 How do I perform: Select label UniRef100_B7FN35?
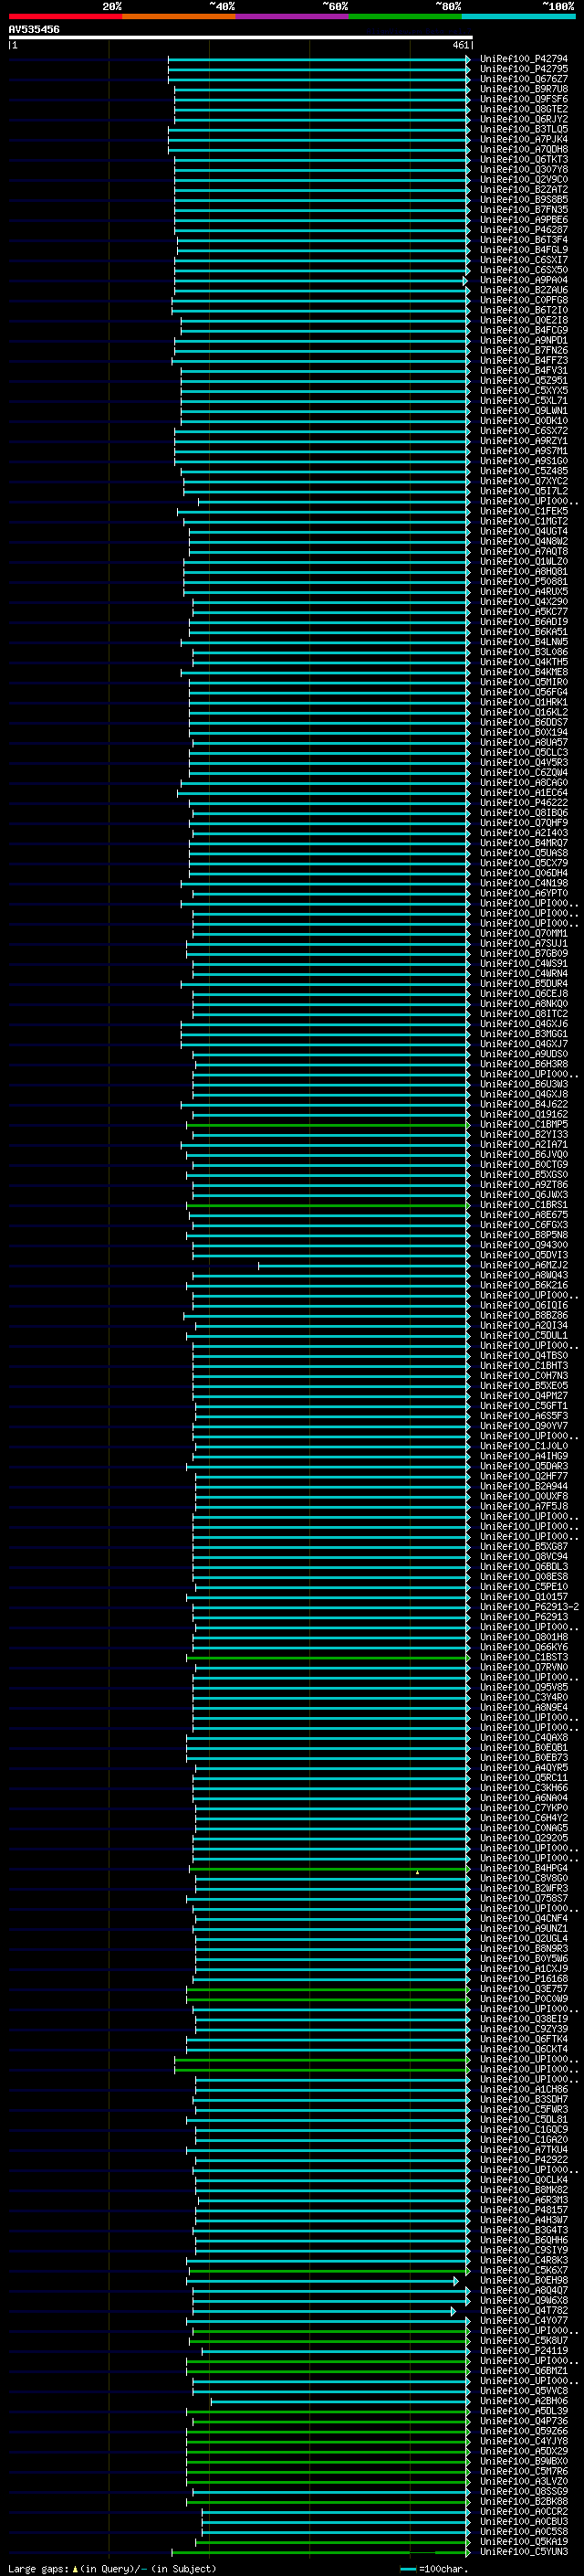click(x=524, y=210)
